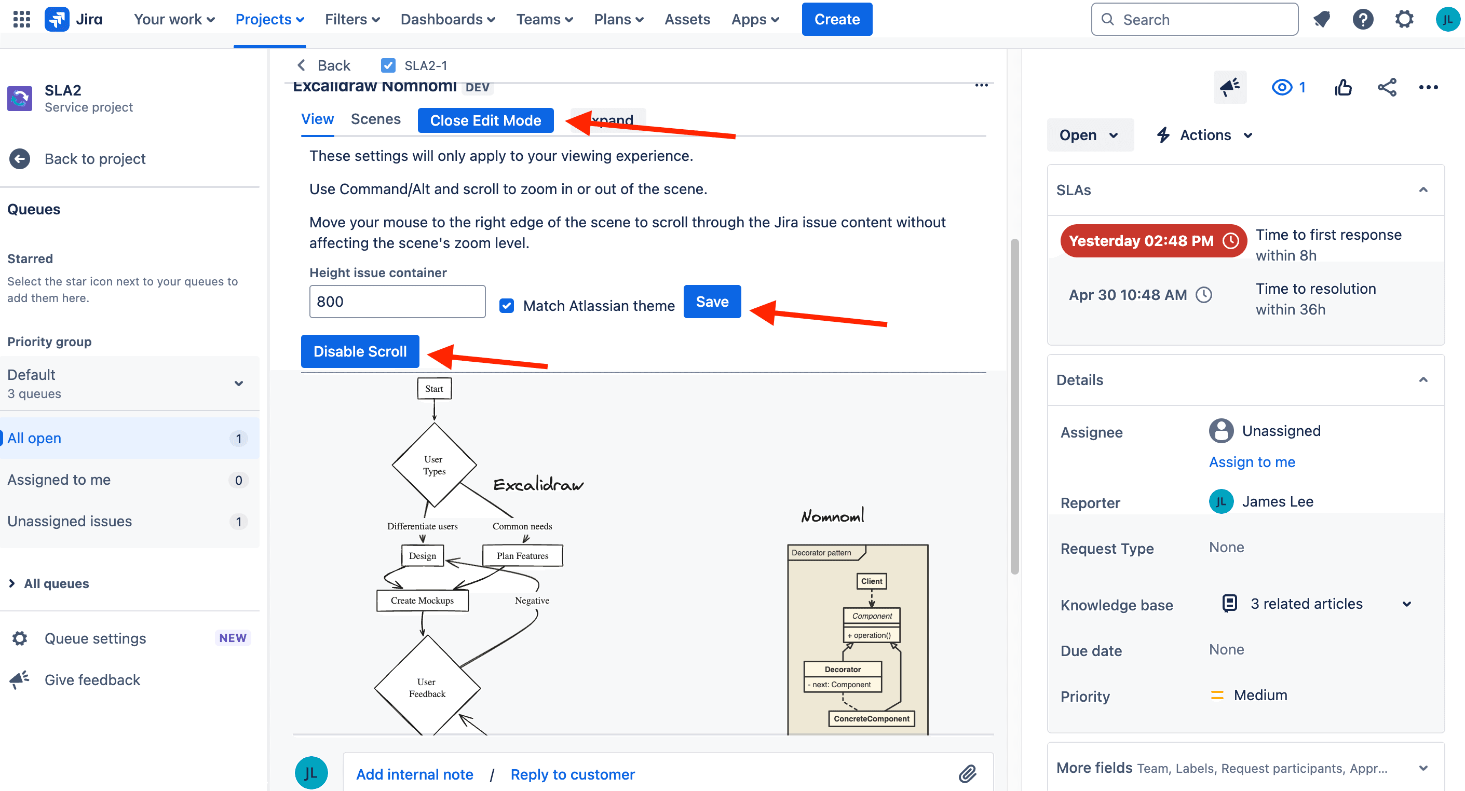Click the Jira logo
This screenshot has height=791, width=1465.
pos(74,19)
